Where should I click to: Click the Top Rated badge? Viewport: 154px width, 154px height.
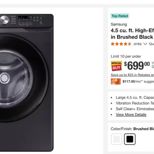(120, 16)
